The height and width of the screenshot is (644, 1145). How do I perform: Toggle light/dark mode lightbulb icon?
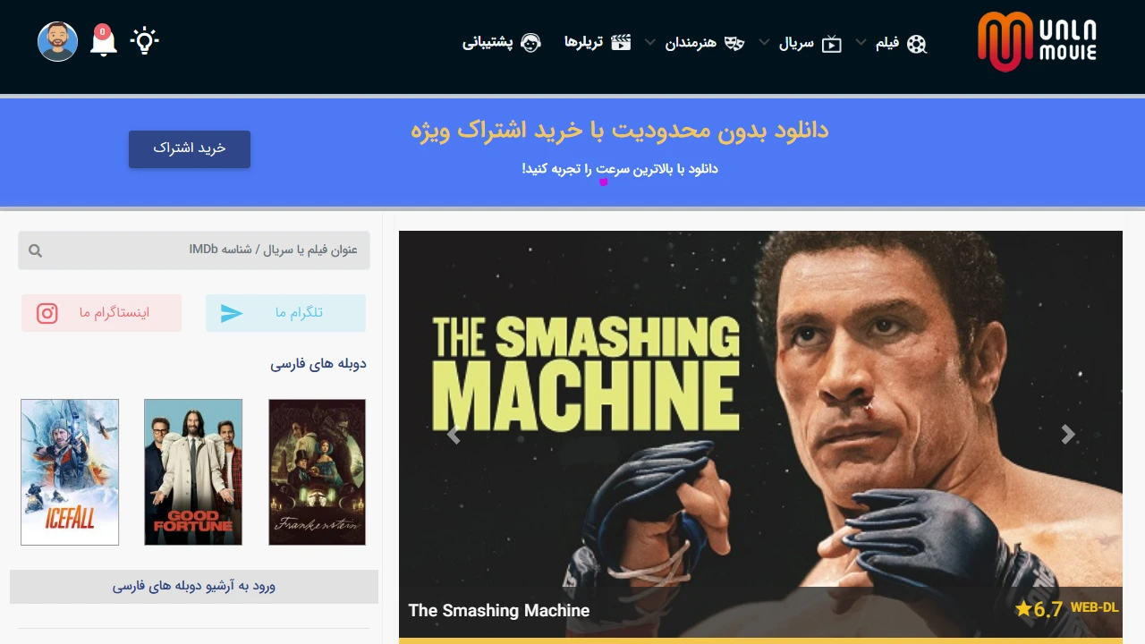[x=144, y=41]
